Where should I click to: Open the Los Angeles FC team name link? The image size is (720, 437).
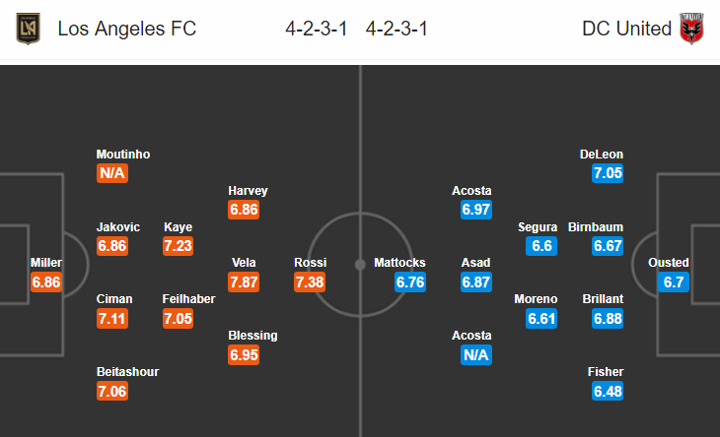pos(126,29)
